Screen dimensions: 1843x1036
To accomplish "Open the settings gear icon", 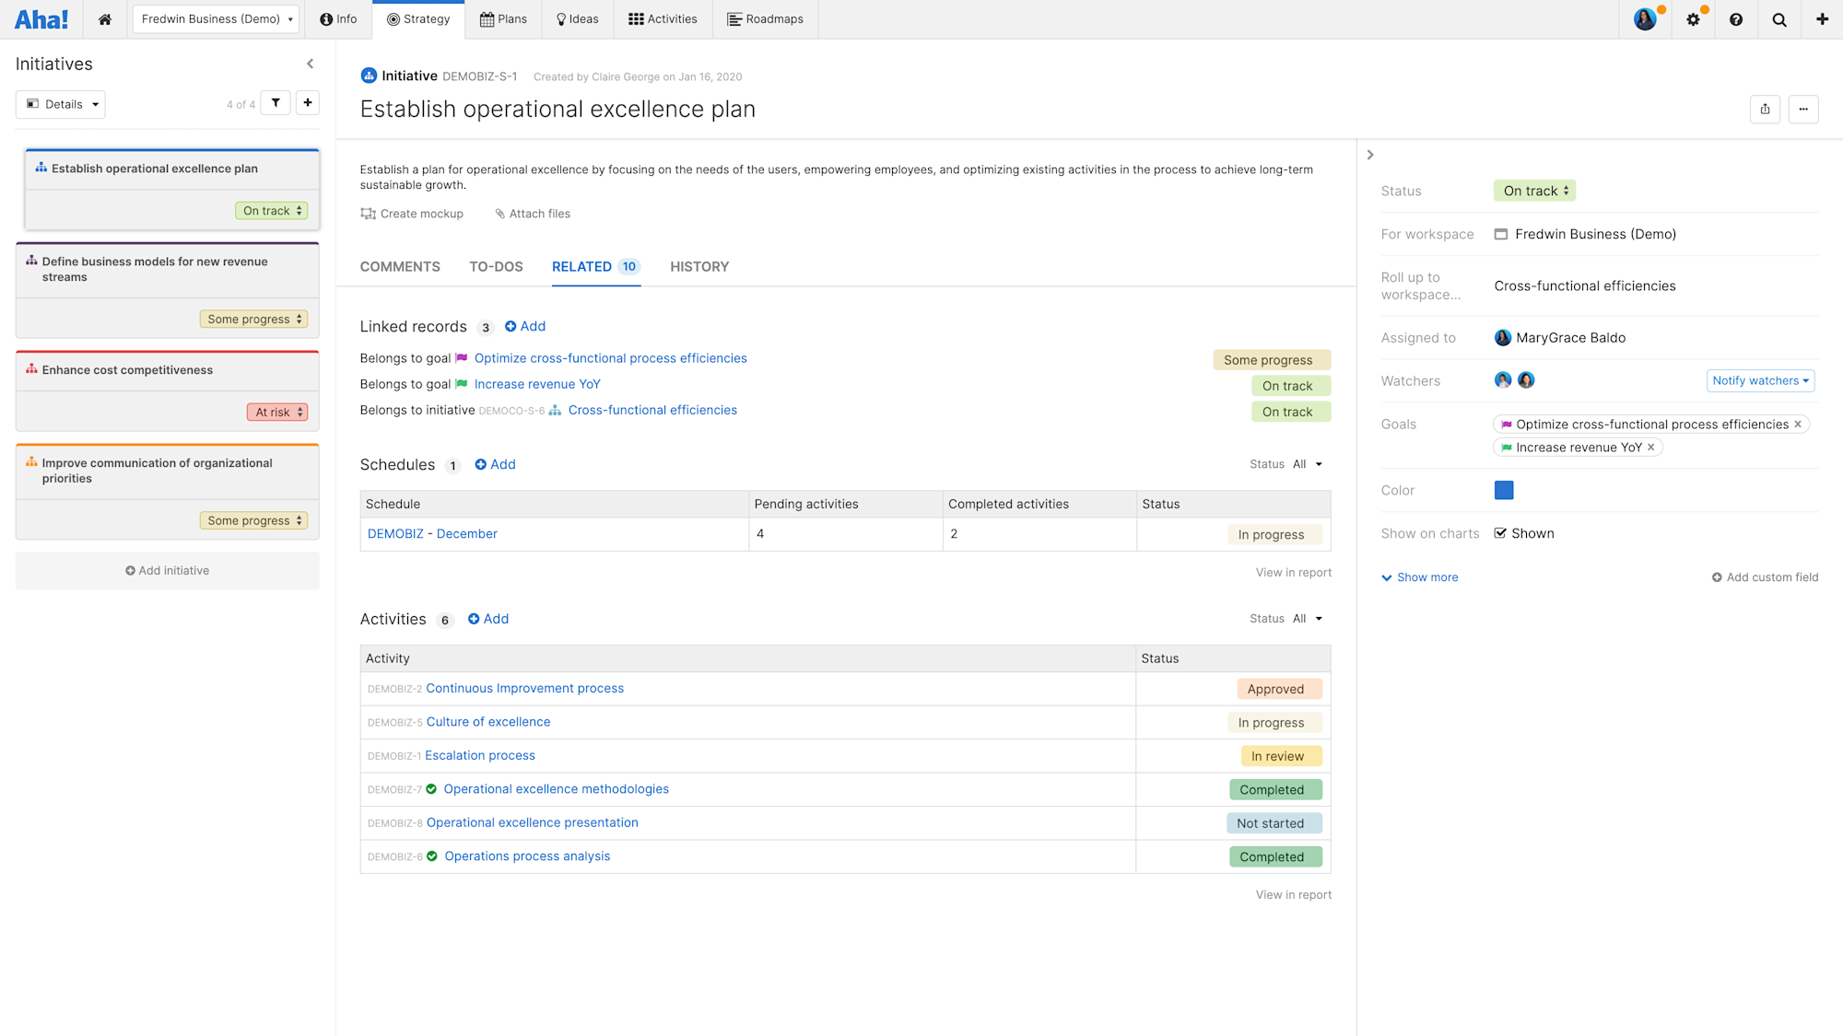I will coord(1693,18).
